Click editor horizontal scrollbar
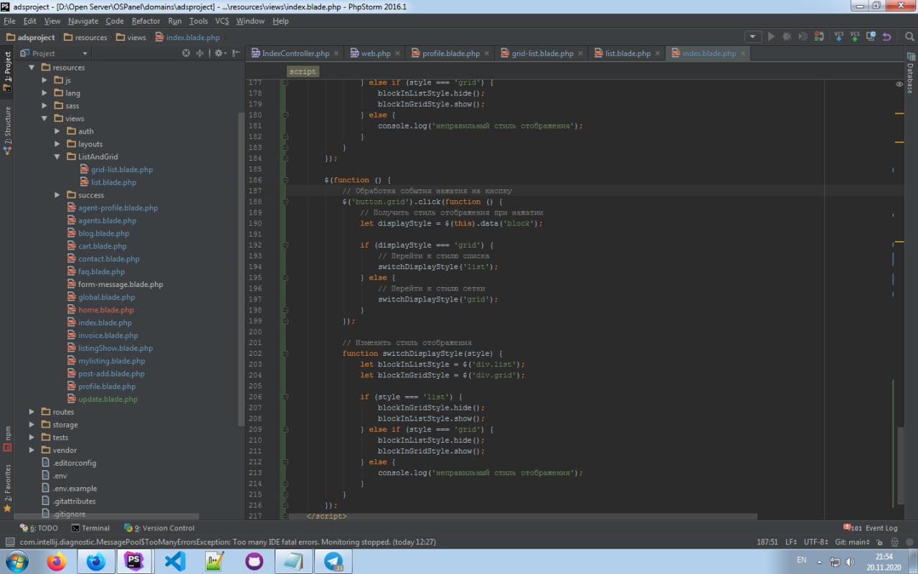 pyautogui.click(x=522, y=517)
